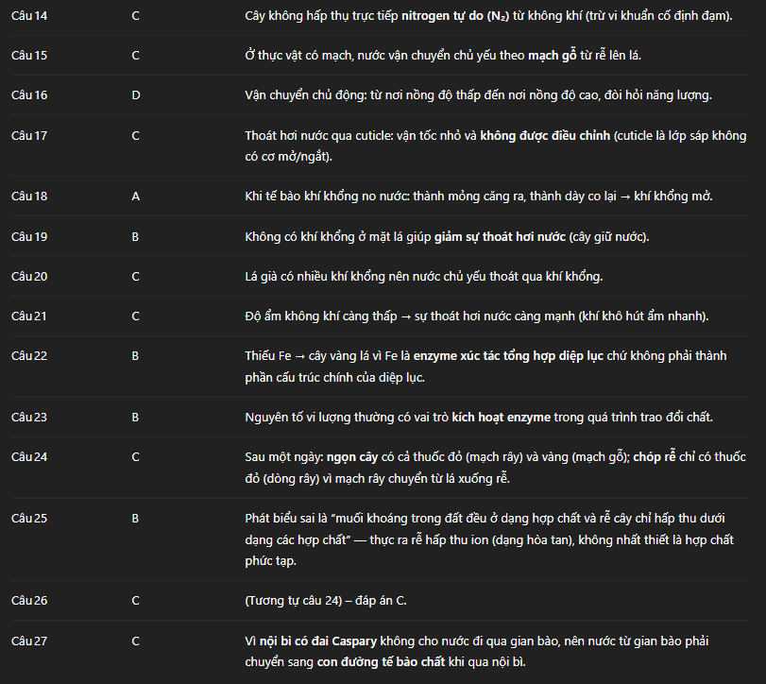Click bold text "không được điều chỉnh" in Câu 17

click(545, 136)
